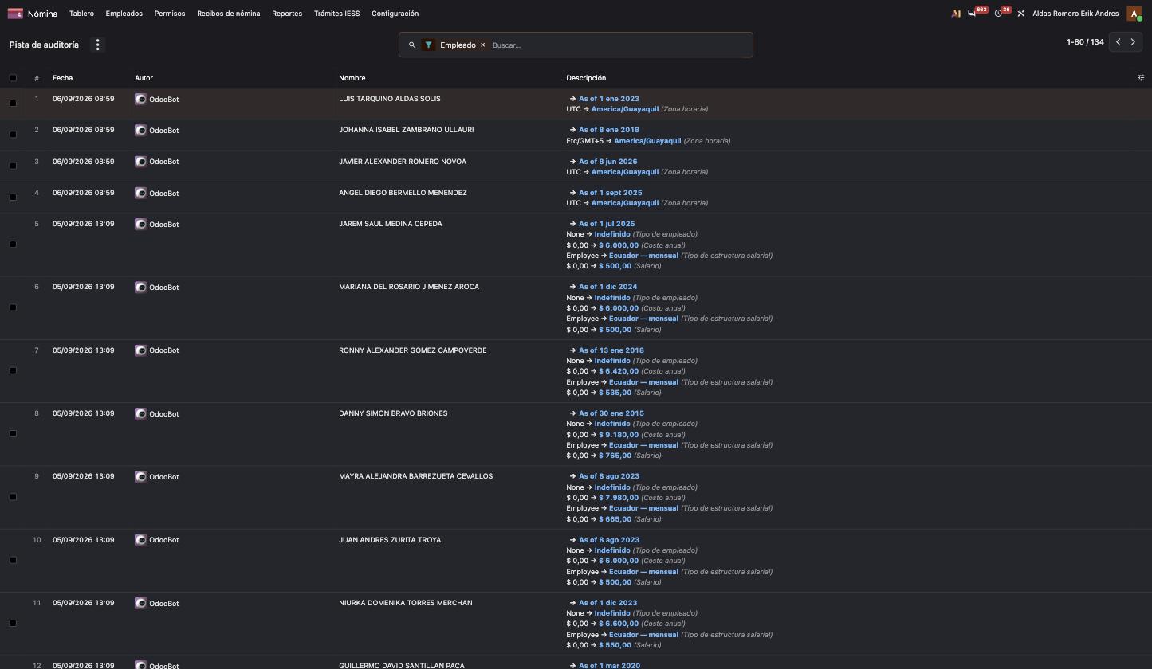This screenshot has width=1152, height=669.
Task: Click the name NIURKA DOMENIKA TORRES MERCHAN
Action: click(x=405, y=603)
